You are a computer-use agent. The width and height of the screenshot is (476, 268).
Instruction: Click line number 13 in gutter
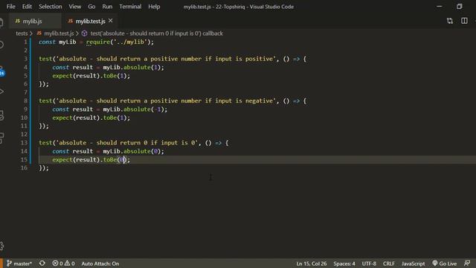[24, 142]
